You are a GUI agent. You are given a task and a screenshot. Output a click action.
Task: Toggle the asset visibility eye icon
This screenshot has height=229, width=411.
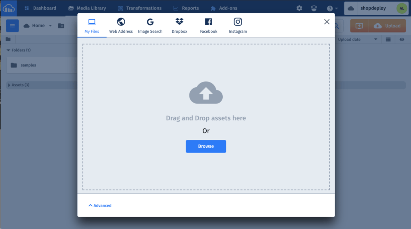tap(402, 39)
